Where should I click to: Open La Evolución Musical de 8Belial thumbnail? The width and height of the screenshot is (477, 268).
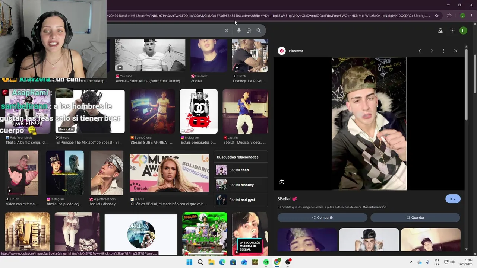(x=250, y=234)
